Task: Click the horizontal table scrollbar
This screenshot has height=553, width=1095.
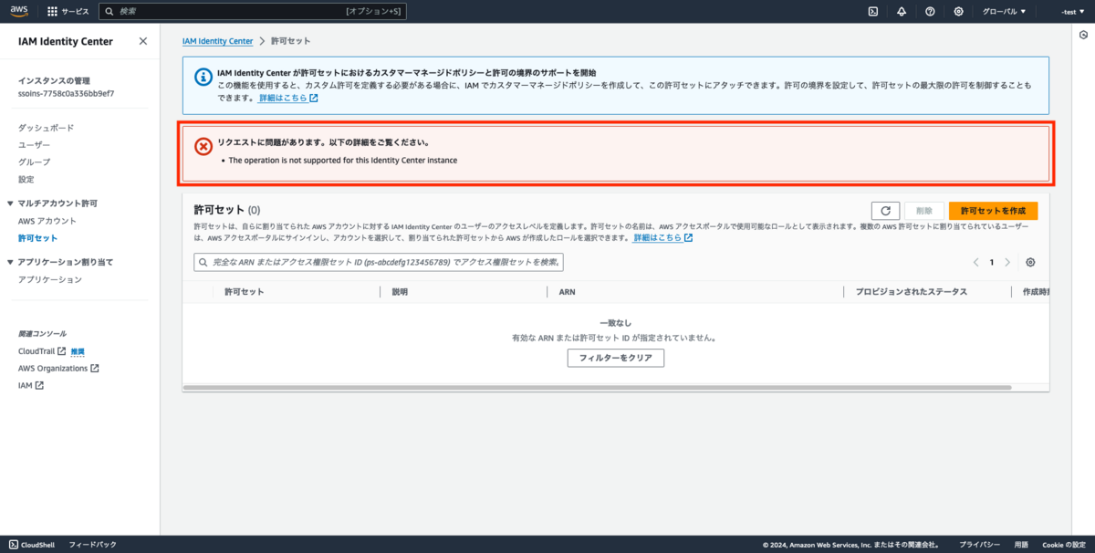Action: coord(597,387)
